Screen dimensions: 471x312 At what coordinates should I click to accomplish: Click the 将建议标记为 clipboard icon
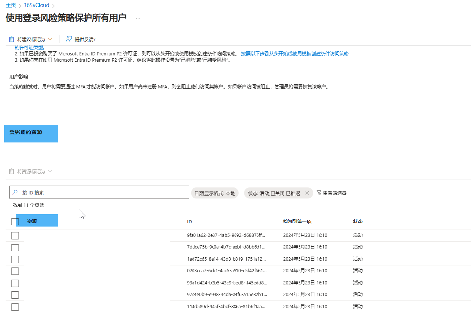11,39
